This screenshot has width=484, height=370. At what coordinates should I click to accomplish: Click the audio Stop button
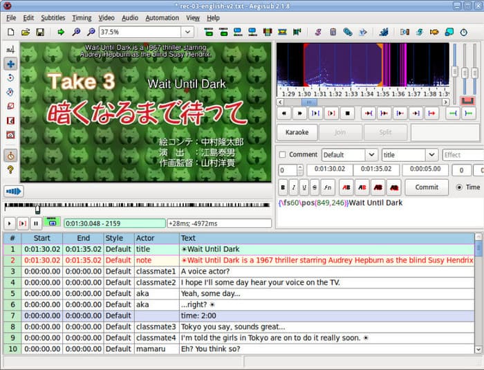coord(347,113)
